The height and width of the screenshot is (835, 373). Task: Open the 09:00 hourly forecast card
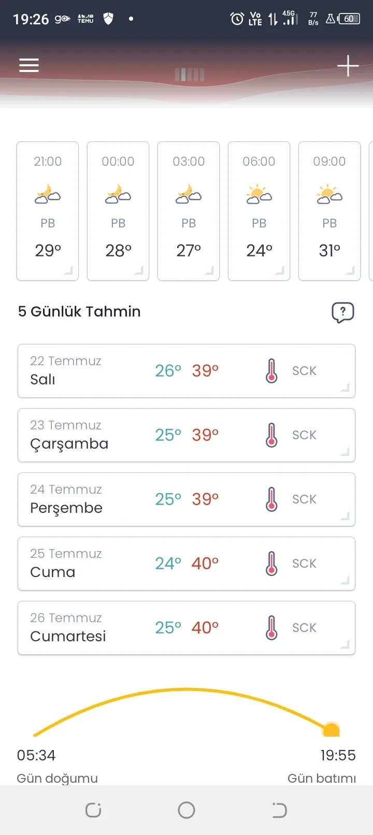coord(329,211)
